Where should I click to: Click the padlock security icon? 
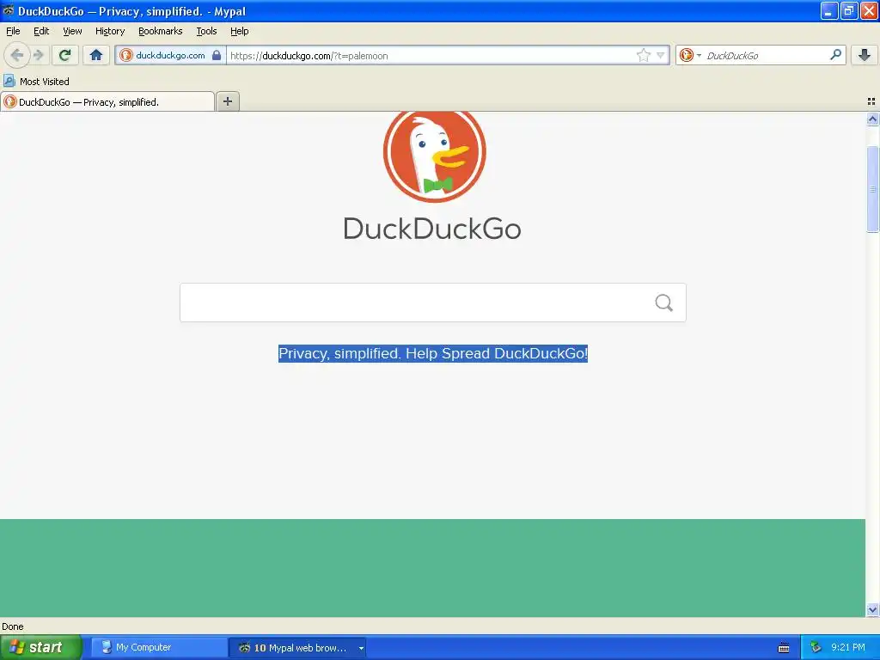click(217, 55)
